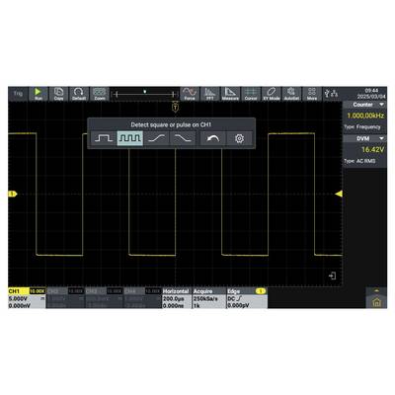Viewport: 395px width, 395px height.
Task: Run AutoSet from the toolbar
Action: click(291, 94)
